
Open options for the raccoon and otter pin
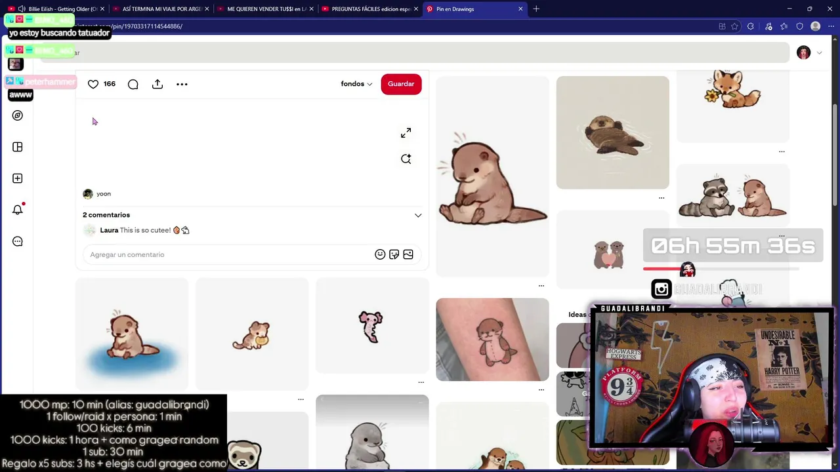782,235
